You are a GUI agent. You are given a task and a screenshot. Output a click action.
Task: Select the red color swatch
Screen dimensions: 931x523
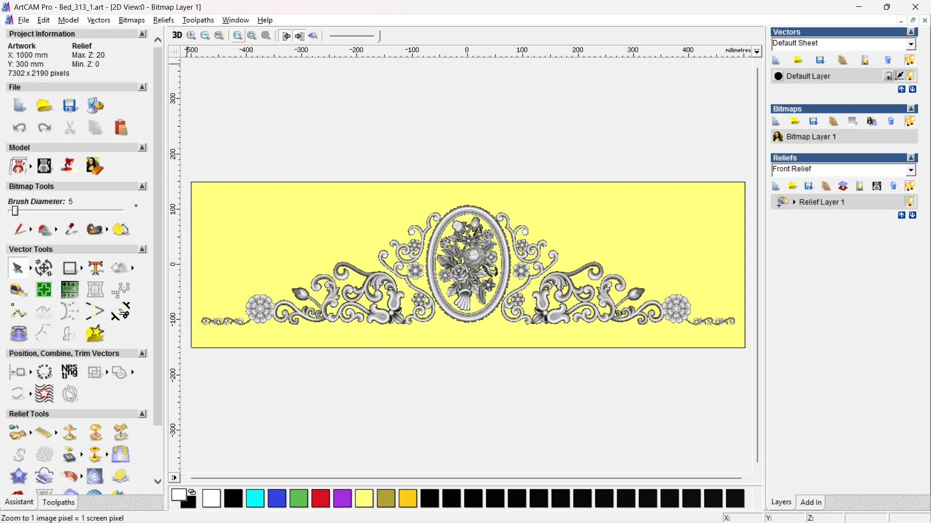click(x=321, y=498)
